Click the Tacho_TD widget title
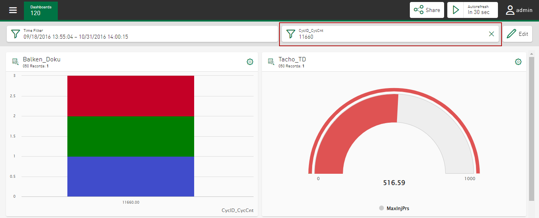Screen dimensions: 539x218 [292, 59]
